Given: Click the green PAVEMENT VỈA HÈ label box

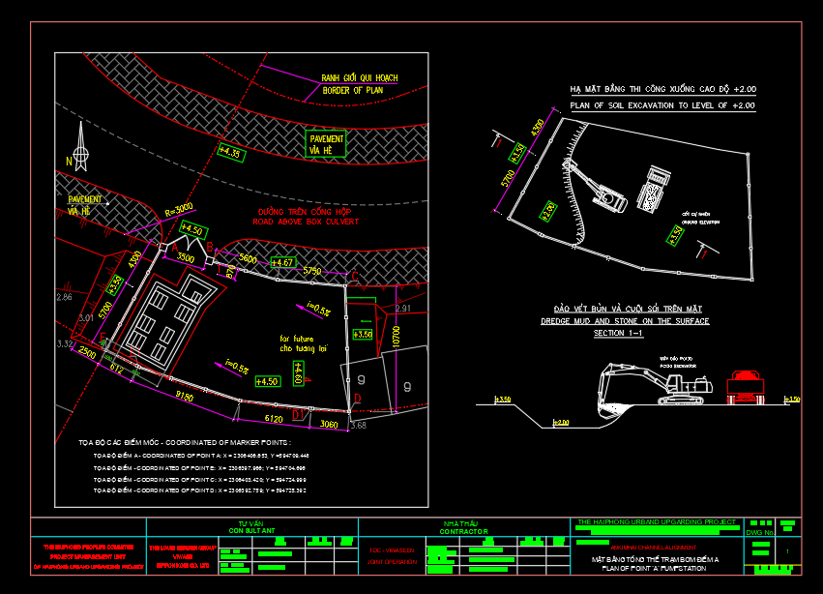Looking at the screenshot, I should (x=324, y=144).
